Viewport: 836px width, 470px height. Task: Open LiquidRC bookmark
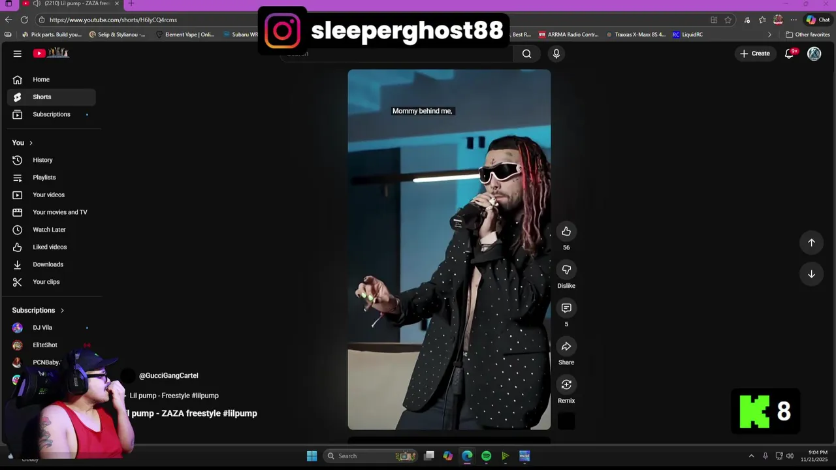[688, 35]
